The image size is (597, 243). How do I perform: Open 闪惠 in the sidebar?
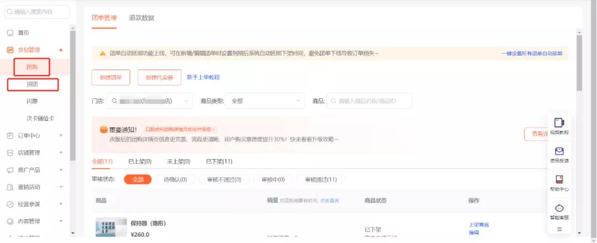pyautogui.click(x=32, y=102)
